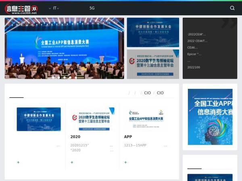Image resolution: width=242 pixels, height=181 pixels.
Task: Open the 2020数字生态领袖论坛 banner beside carousel
Action: tap(153, 64)
